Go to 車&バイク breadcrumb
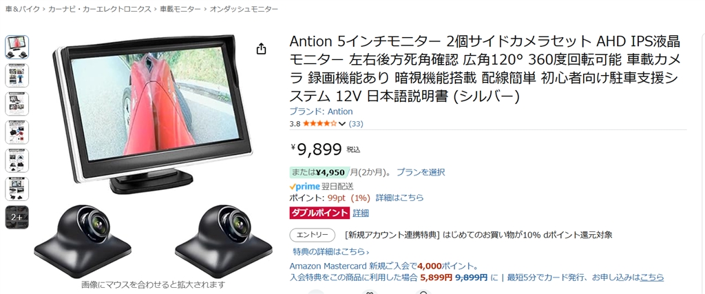This screenshot has height=294, width=705. coord(22,9)
